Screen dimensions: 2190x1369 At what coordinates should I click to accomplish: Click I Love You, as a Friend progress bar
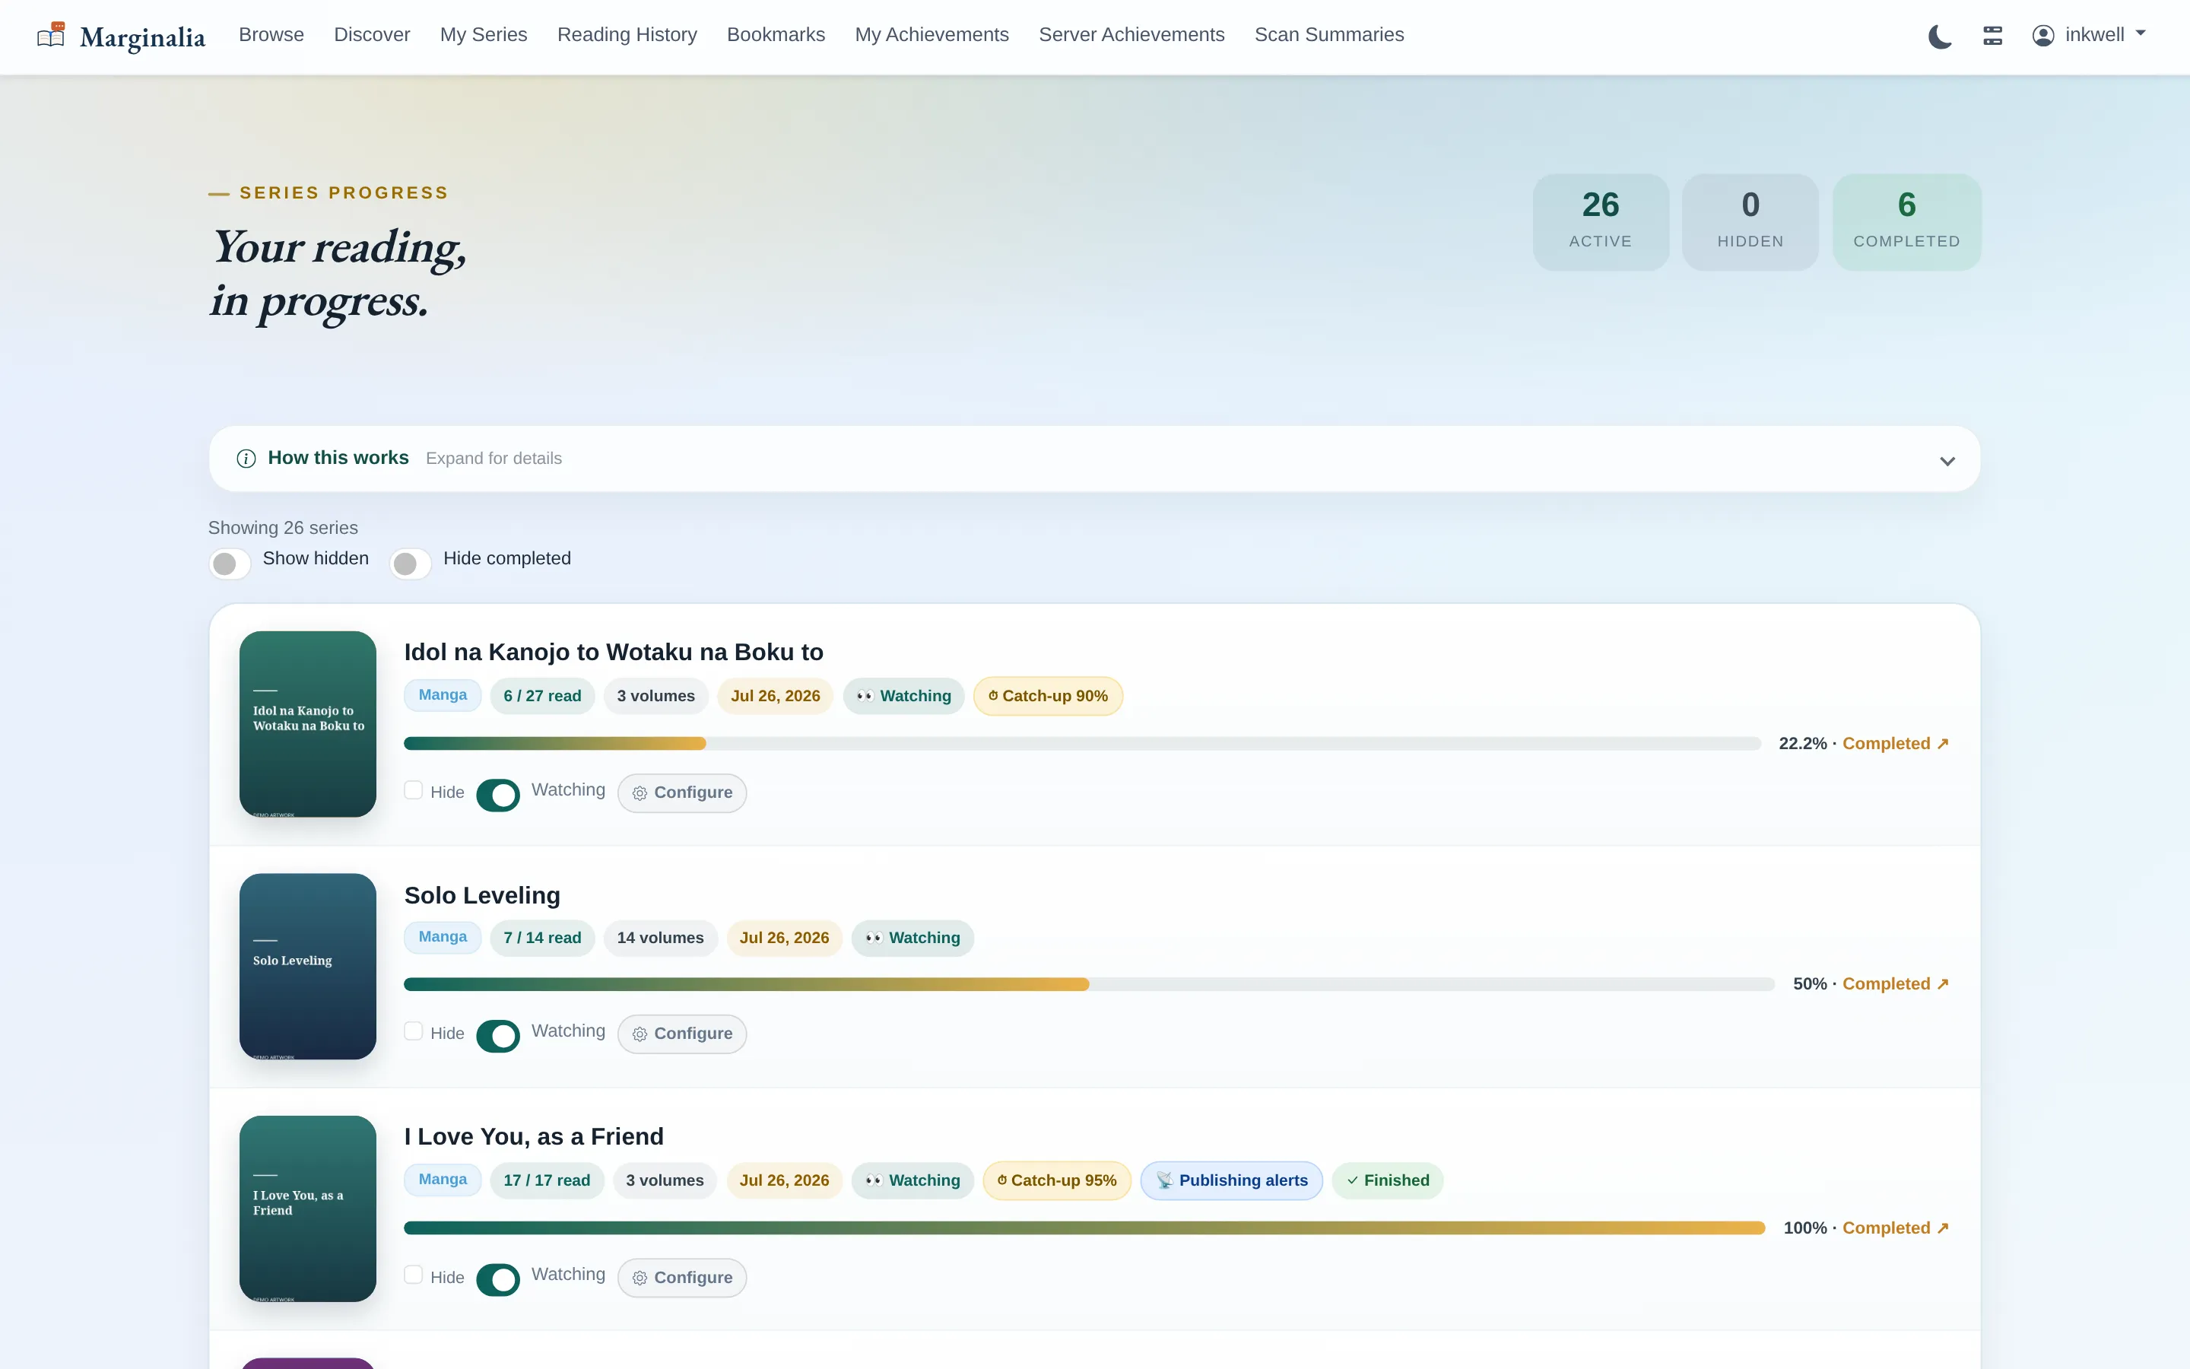click(1085, 1228)
